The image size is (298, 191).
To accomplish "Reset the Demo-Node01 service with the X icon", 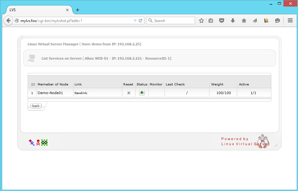I will (x=129, y=93).
